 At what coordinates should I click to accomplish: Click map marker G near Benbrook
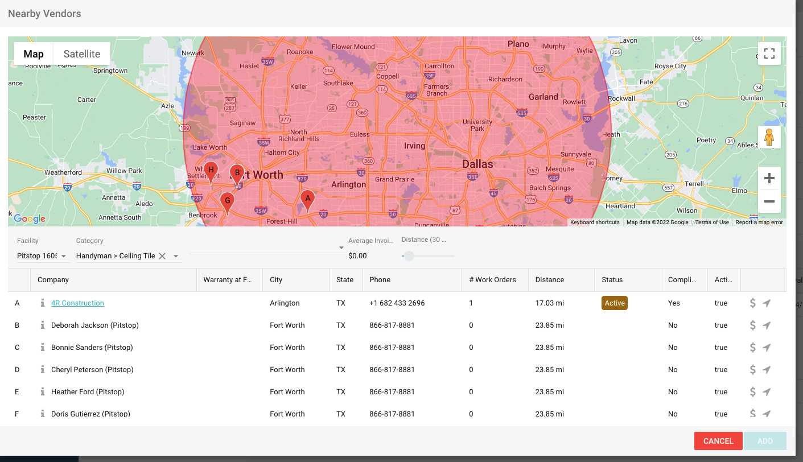pyautogui.click(x=227, y=203)
